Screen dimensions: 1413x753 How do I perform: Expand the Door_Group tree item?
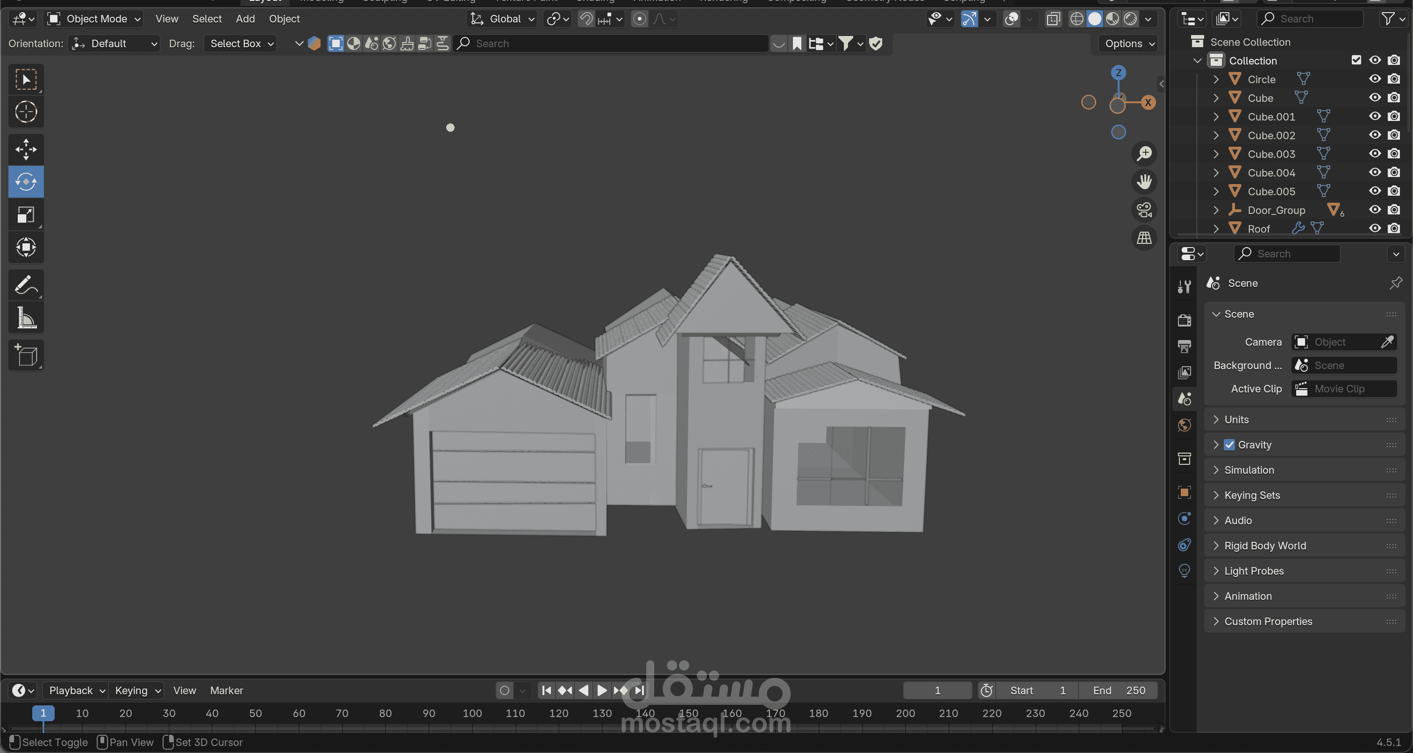(x=1215, y=210)
